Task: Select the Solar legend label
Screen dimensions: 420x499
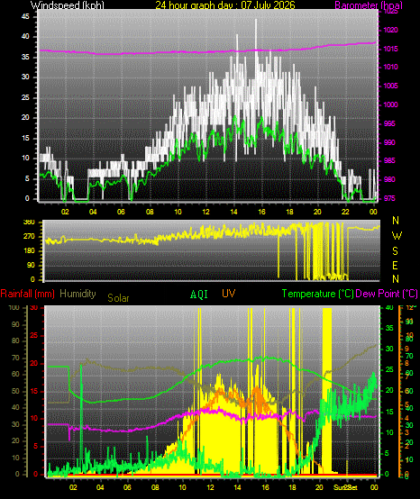Action: (118, 298)
